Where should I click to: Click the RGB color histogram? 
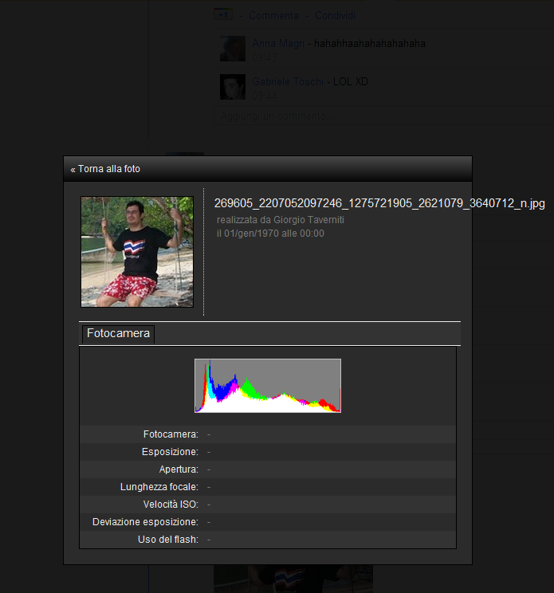(267, 386)
